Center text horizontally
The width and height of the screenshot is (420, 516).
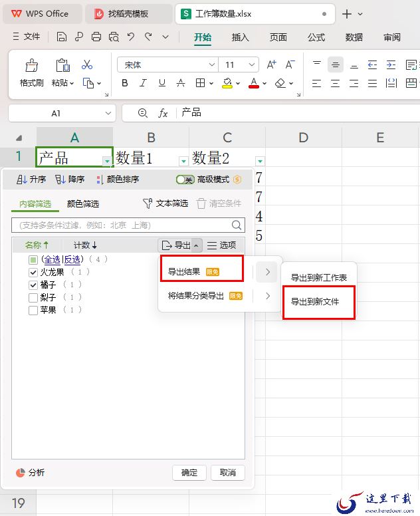(x=335, y=83)
